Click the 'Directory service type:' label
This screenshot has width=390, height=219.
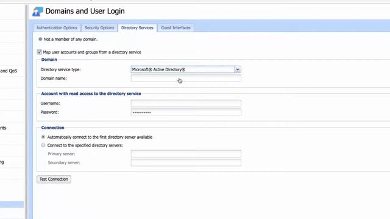click(x=60, y=69)
